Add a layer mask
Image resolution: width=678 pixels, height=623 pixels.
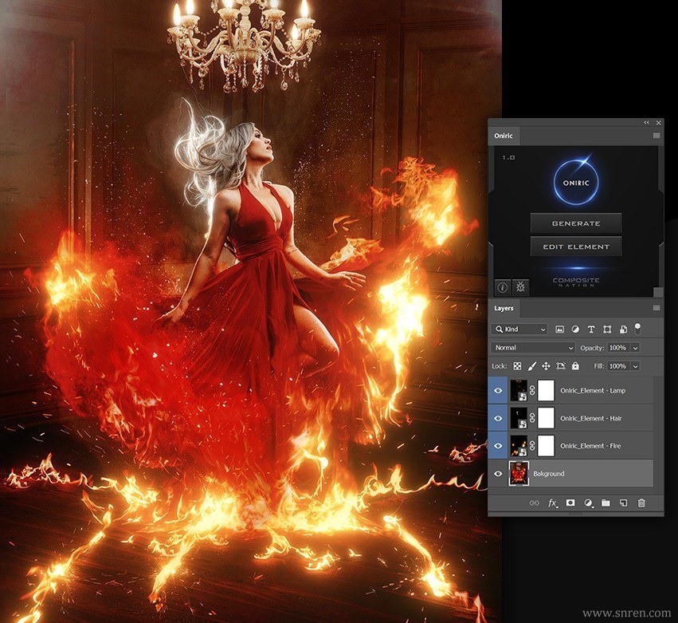(570, 503)
